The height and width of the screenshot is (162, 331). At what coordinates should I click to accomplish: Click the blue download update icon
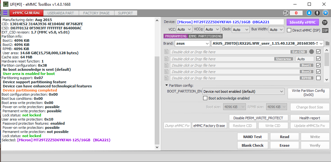click(x=309, y=13)
